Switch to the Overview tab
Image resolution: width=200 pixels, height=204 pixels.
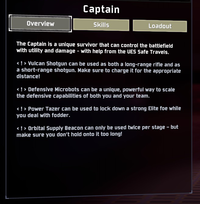click(x=40, y=24)
